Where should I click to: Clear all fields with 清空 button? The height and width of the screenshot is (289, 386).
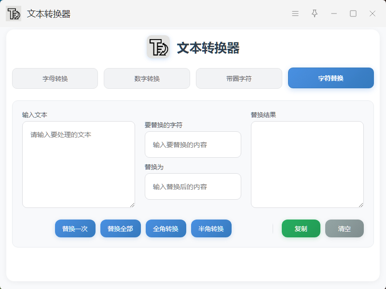click(x=344, y=229)
